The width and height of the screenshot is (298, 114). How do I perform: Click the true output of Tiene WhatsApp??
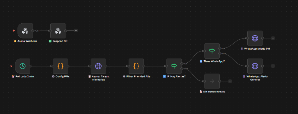(220, 48)
